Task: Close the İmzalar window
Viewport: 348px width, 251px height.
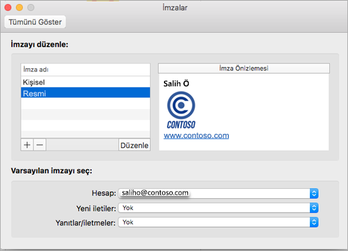Action: click(8, 7)
